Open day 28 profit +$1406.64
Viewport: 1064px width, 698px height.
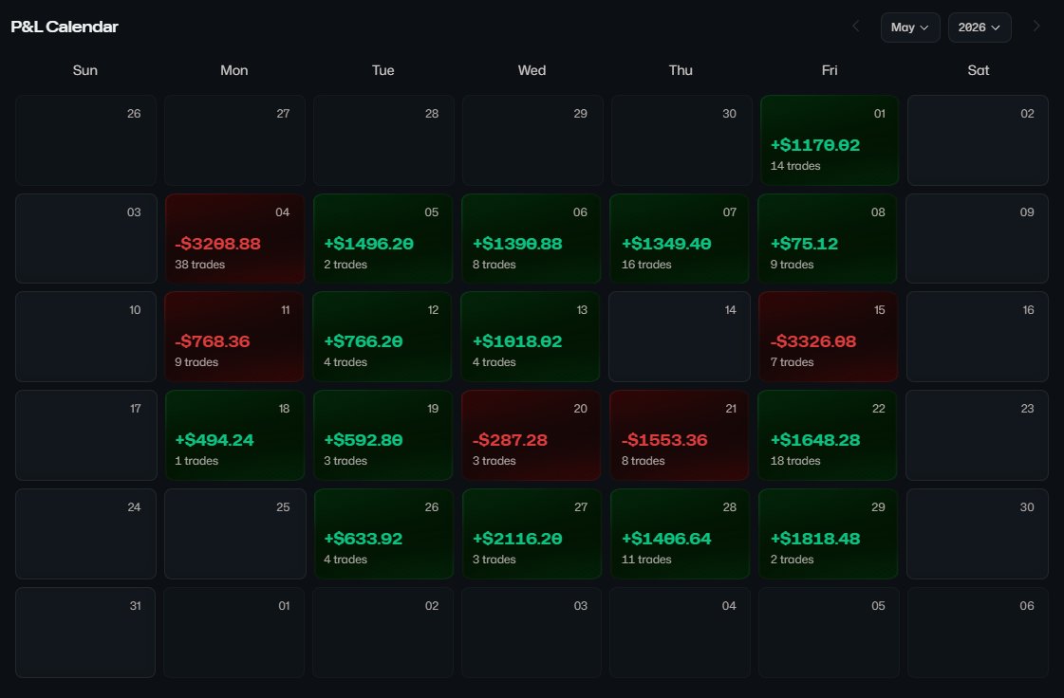pyautogui.click(x=681, y=534)
